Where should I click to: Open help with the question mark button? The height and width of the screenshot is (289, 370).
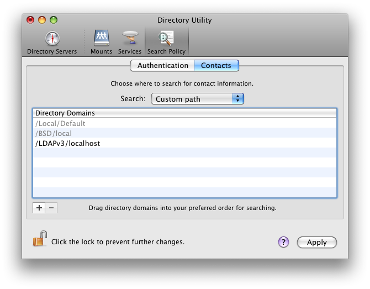pos(283,242)
